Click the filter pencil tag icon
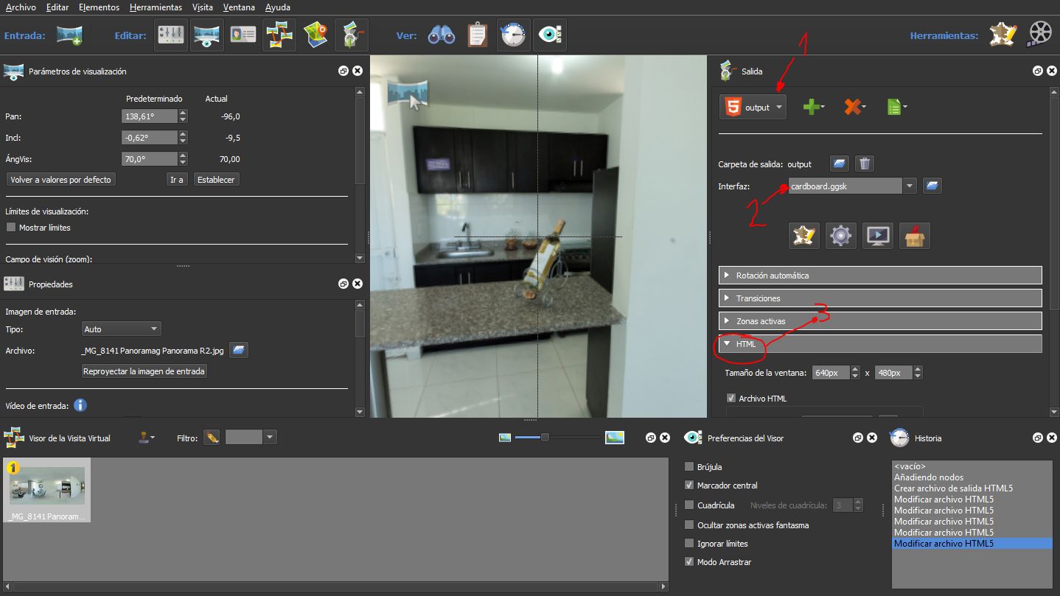Screen dimensions: 1060x596 [x=212, y=438]
